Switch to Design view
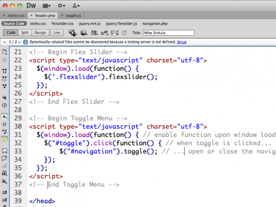Screen dimensions: 276x207 40,33
